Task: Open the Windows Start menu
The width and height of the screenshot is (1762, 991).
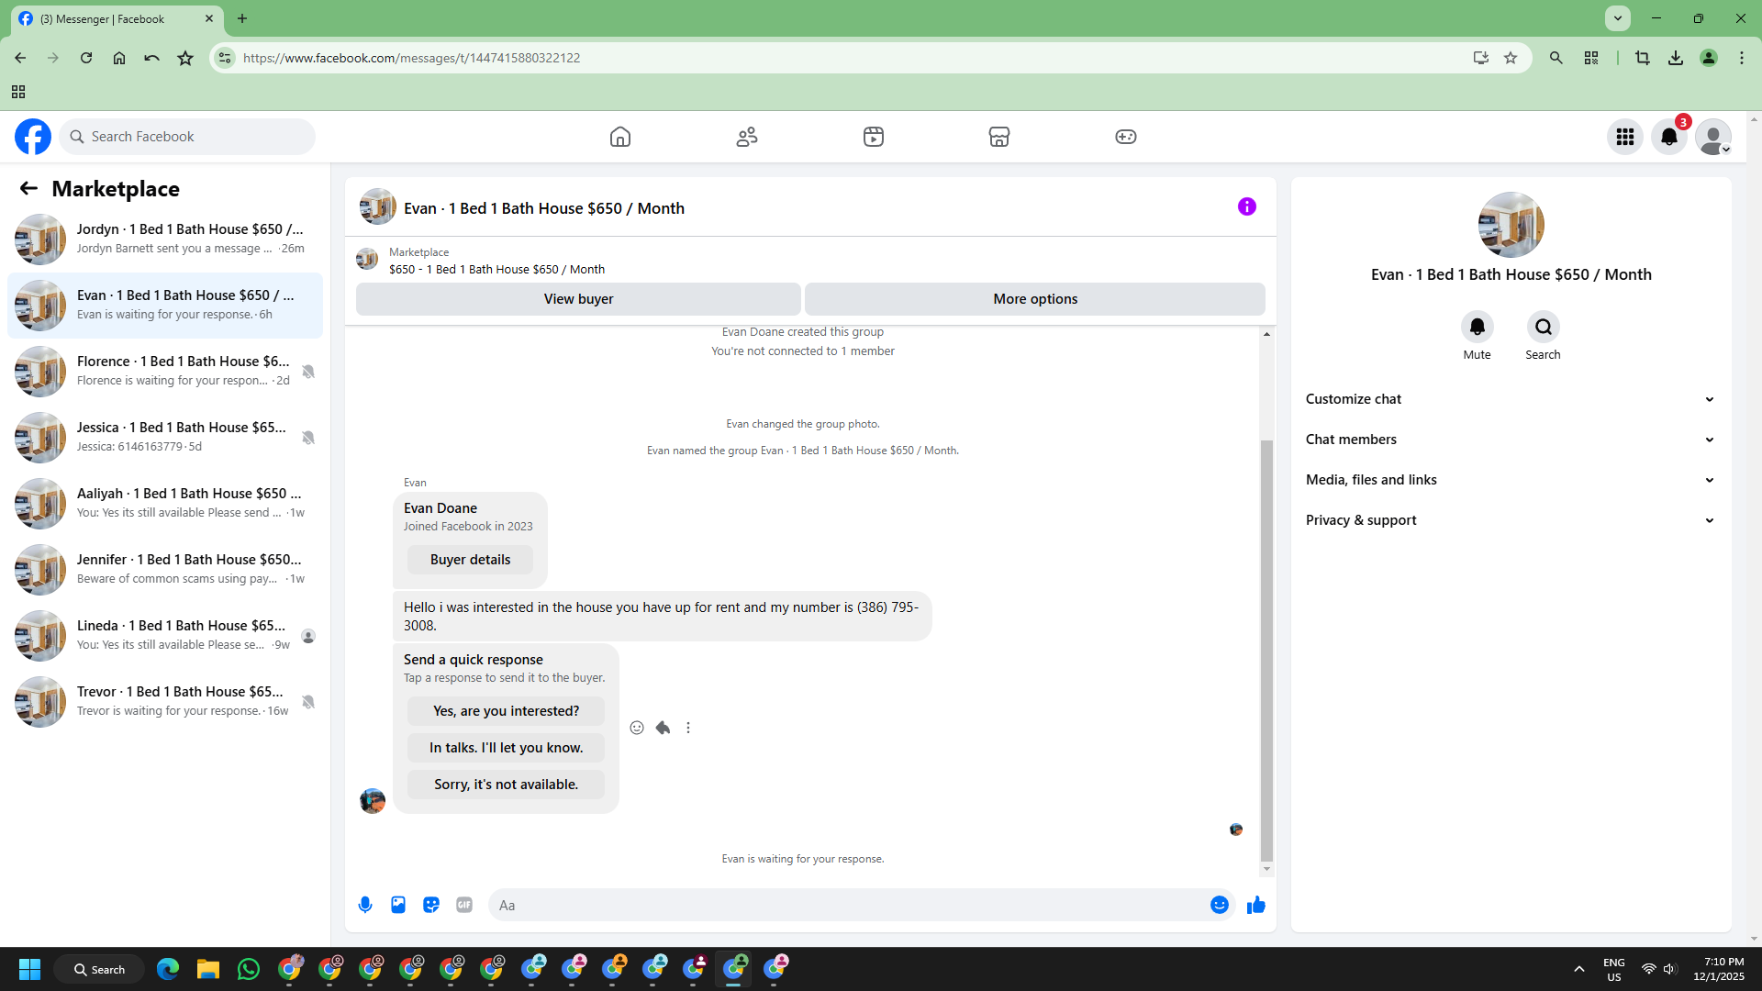Action: pyautogui.click(x=29, y=969)
